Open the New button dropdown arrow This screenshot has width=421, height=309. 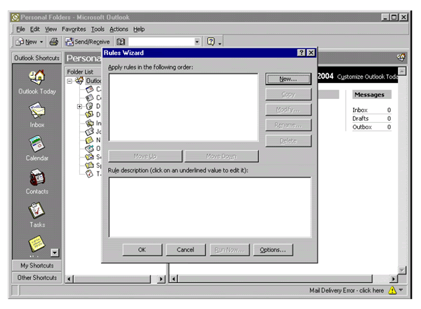coord(41,42)
